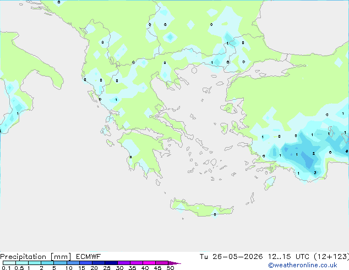The height and width of the screenshot is (270, 349).
Task: Pick the 10–15 mm legend color swatch
Action: coord(73,263)
